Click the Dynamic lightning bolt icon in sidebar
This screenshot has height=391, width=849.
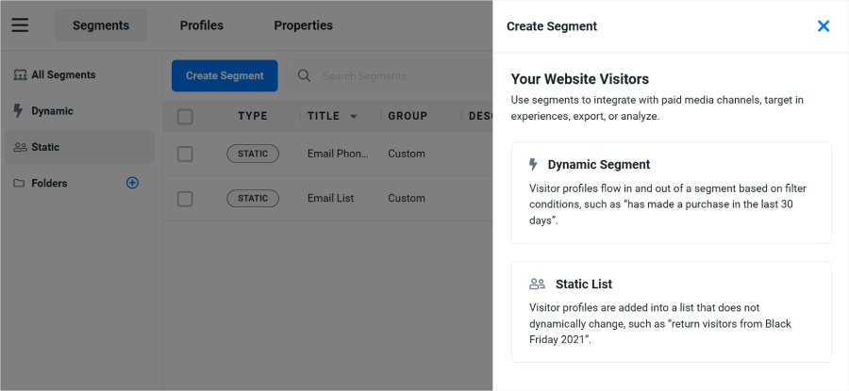tap(18, 111)
